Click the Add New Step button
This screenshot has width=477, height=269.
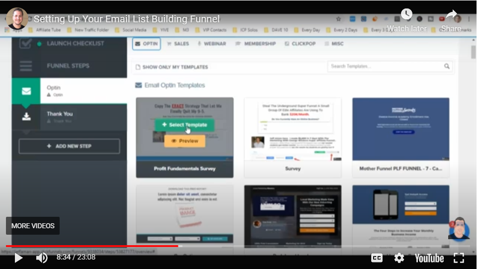coord(69,146)
